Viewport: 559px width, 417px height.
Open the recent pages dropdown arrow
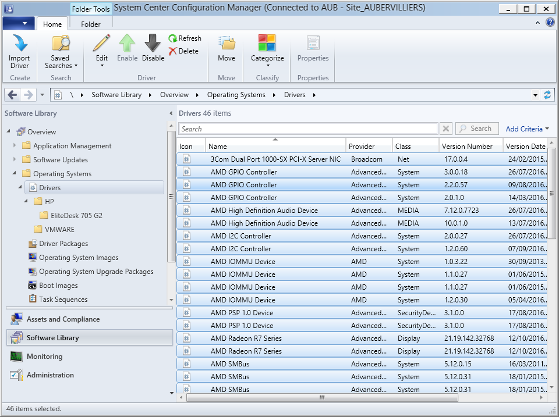[x=42, y=95]
